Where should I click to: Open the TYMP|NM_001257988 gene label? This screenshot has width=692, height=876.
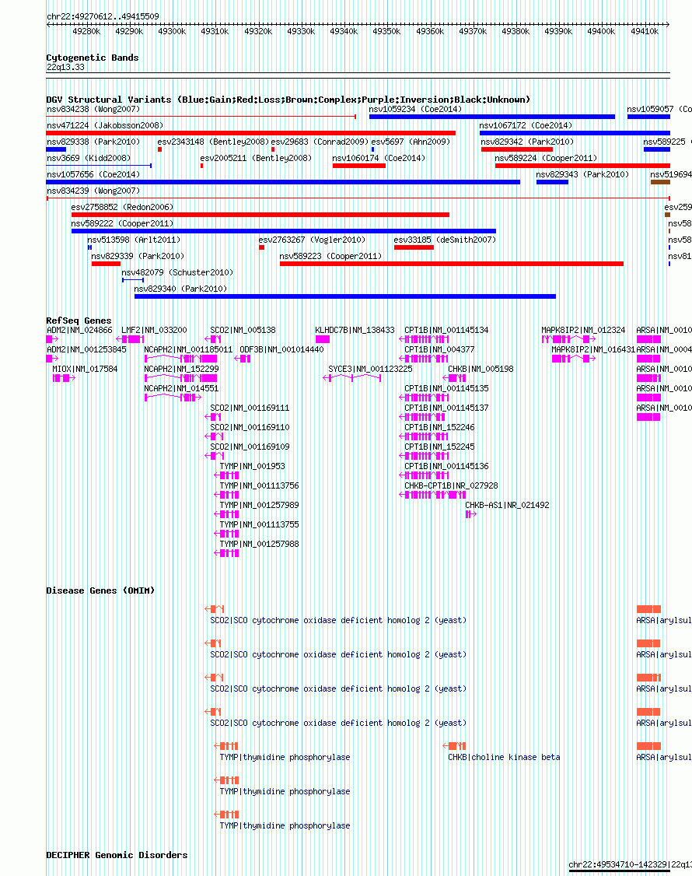pos(259,544)
